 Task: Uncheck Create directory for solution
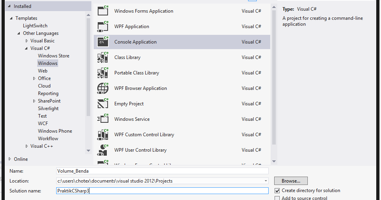click(x=277, y=190)
